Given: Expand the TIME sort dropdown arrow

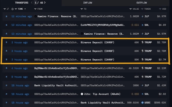Looking at the screenshot, I should point(25,9).
